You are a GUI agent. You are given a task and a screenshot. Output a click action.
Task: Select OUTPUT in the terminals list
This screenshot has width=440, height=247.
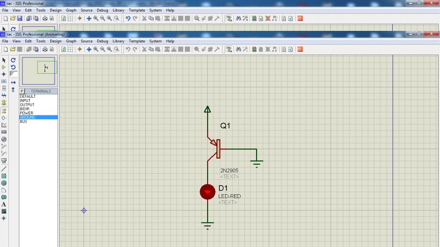tap(38, 105)
